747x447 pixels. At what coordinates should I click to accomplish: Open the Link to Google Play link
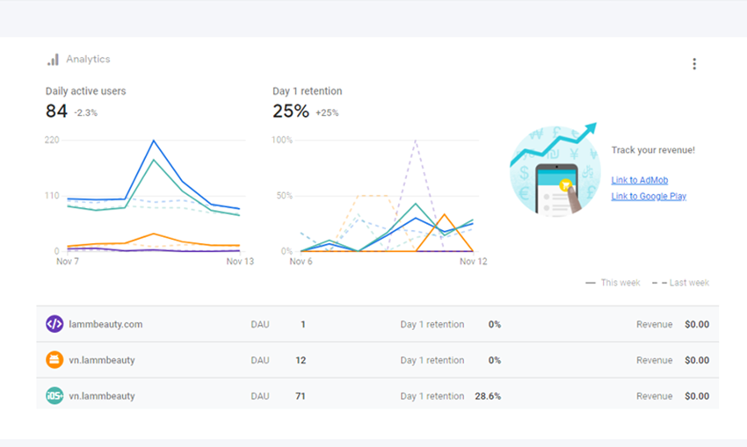(x=649, y=196)
